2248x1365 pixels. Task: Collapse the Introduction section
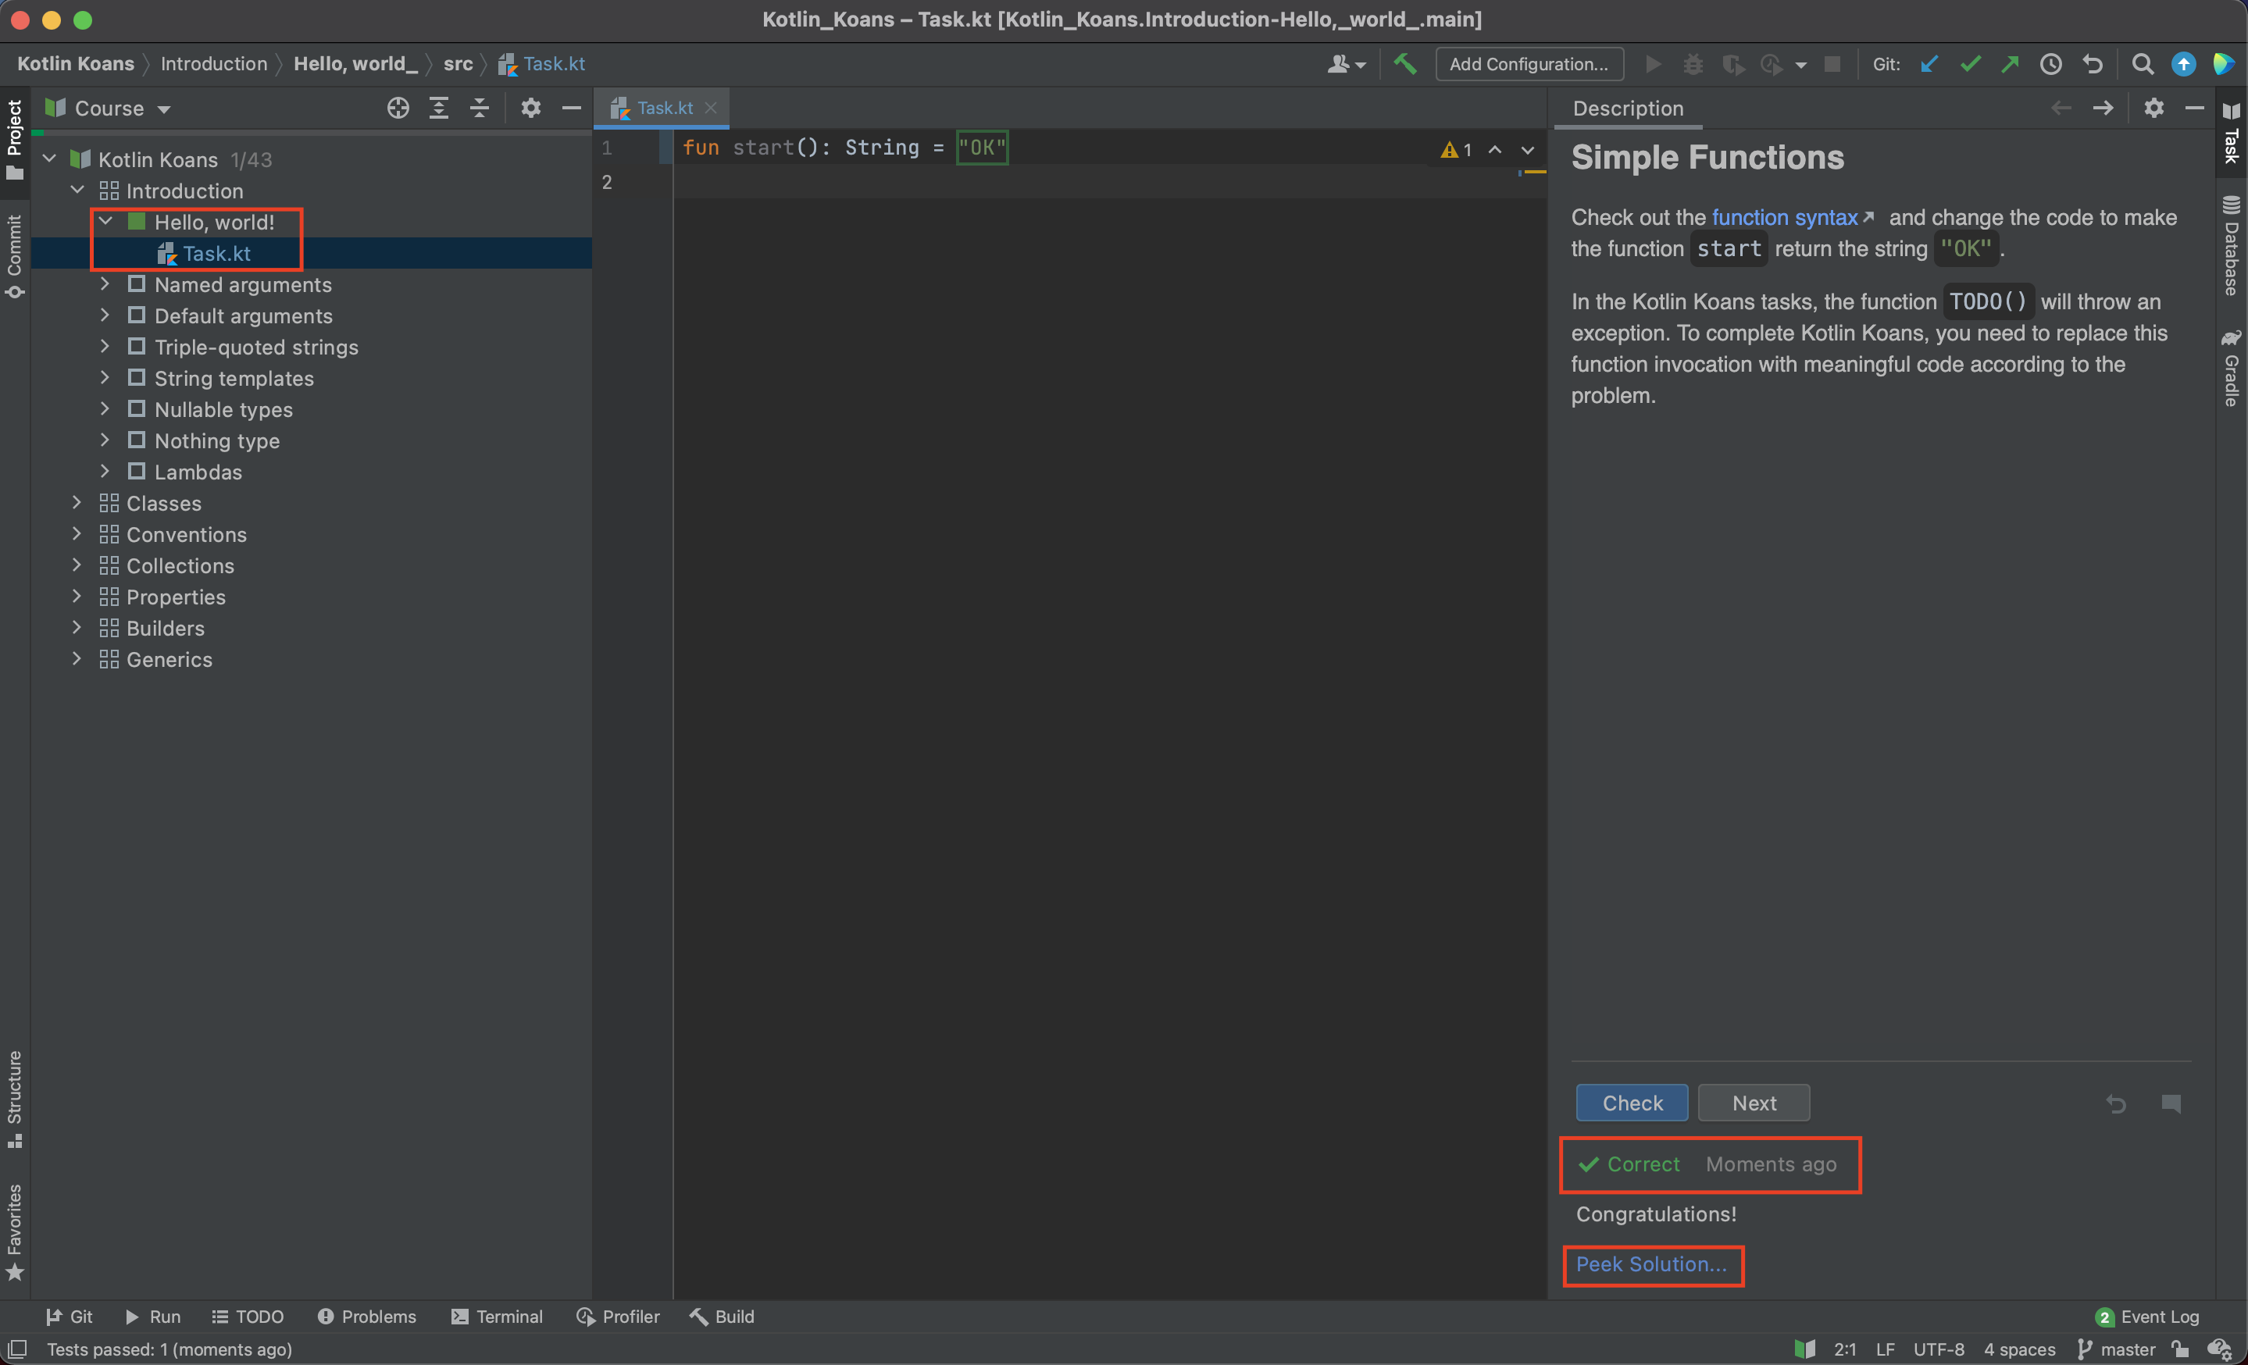[x=77, y=191]
